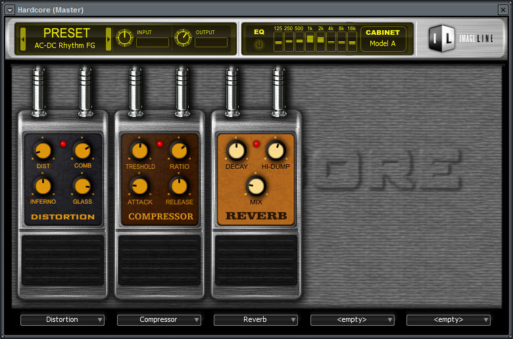Open the Distortion effect slot dropdown
Screen dimensions: 513x339
(x=62, y=320)
